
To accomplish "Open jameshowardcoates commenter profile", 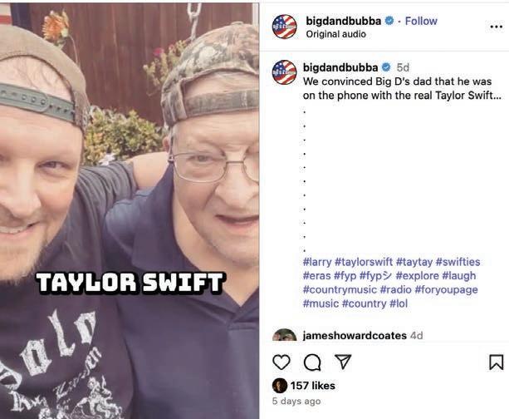I will pos(355,336).
